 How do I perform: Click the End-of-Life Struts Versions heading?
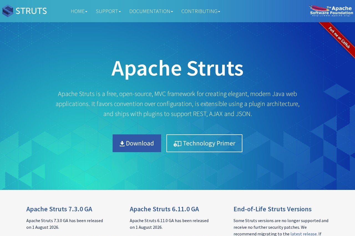(273, 209)
